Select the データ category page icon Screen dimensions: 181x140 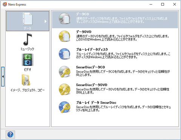point(28,19)
